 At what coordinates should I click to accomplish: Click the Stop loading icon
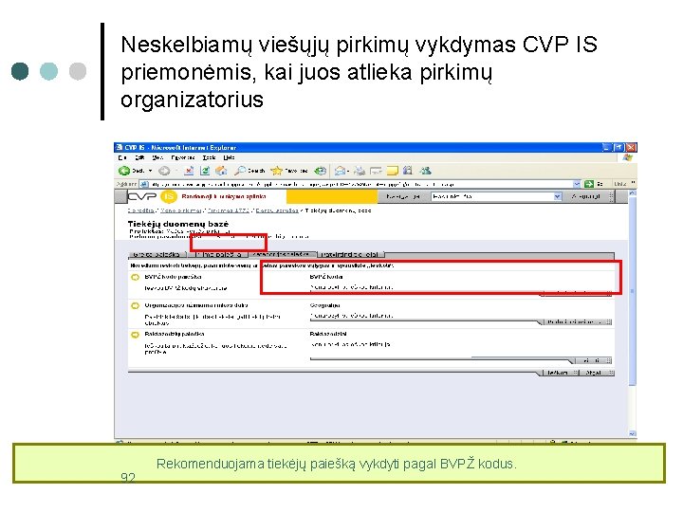tap(189, 171)
